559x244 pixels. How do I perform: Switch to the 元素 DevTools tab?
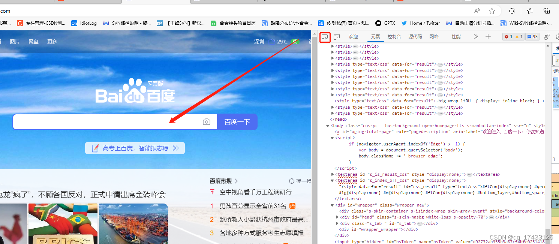click(x=375, y=37)
